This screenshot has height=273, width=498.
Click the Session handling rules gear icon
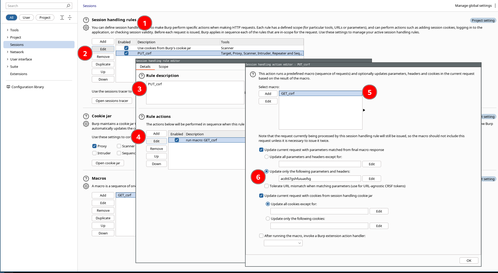click(86, 27)
